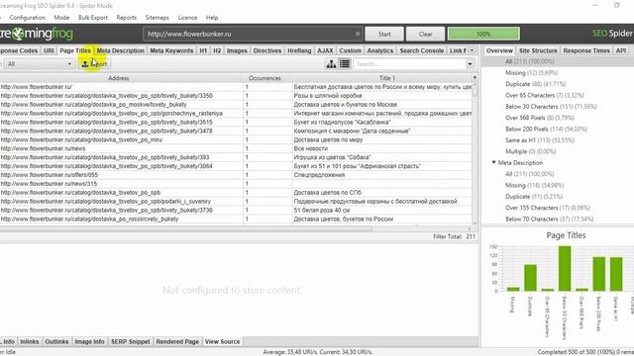634x356 pixels.
Task: Click the Search filter input box
Action: (409, 64)
